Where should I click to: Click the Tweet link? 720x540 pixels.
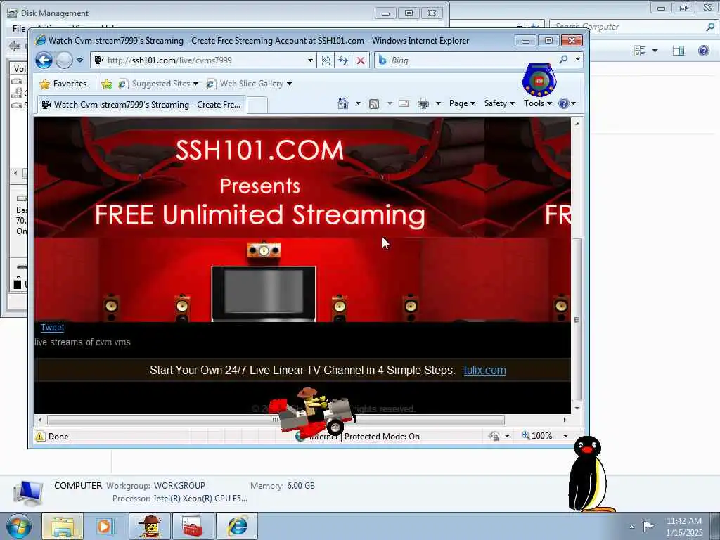coord(52,328)
